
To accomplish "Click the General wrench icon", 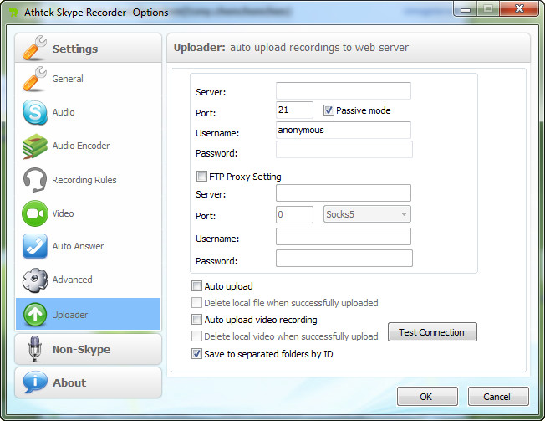I will tap(34, 79).
